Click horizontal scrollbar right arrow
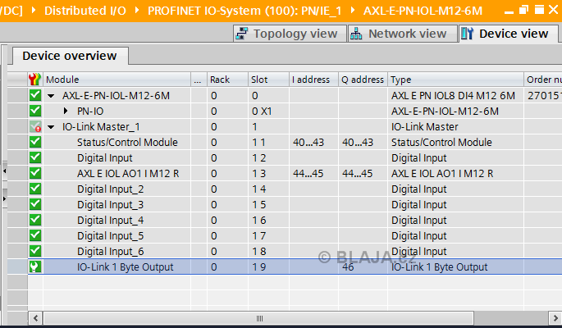The image size is (562, 328). [x=555, y=318]
